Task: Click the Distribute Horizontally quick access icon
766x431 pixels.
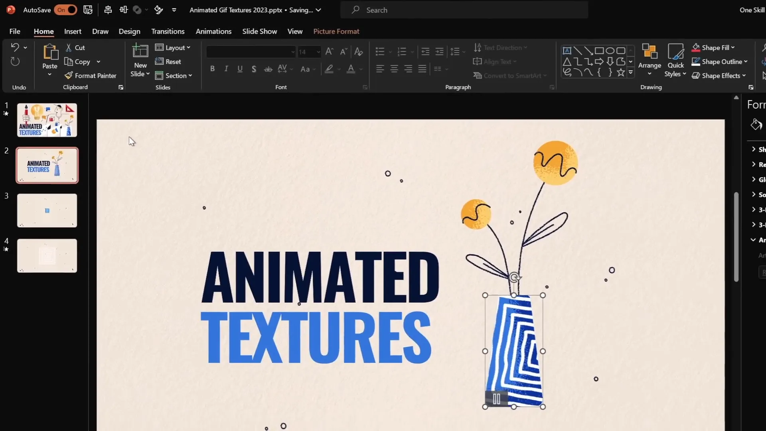Action: [x=124, y=10]
